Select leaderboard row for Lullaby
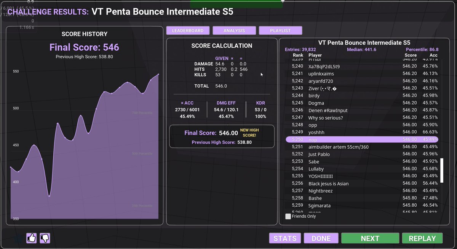457x249 pixels. [362, 169]
